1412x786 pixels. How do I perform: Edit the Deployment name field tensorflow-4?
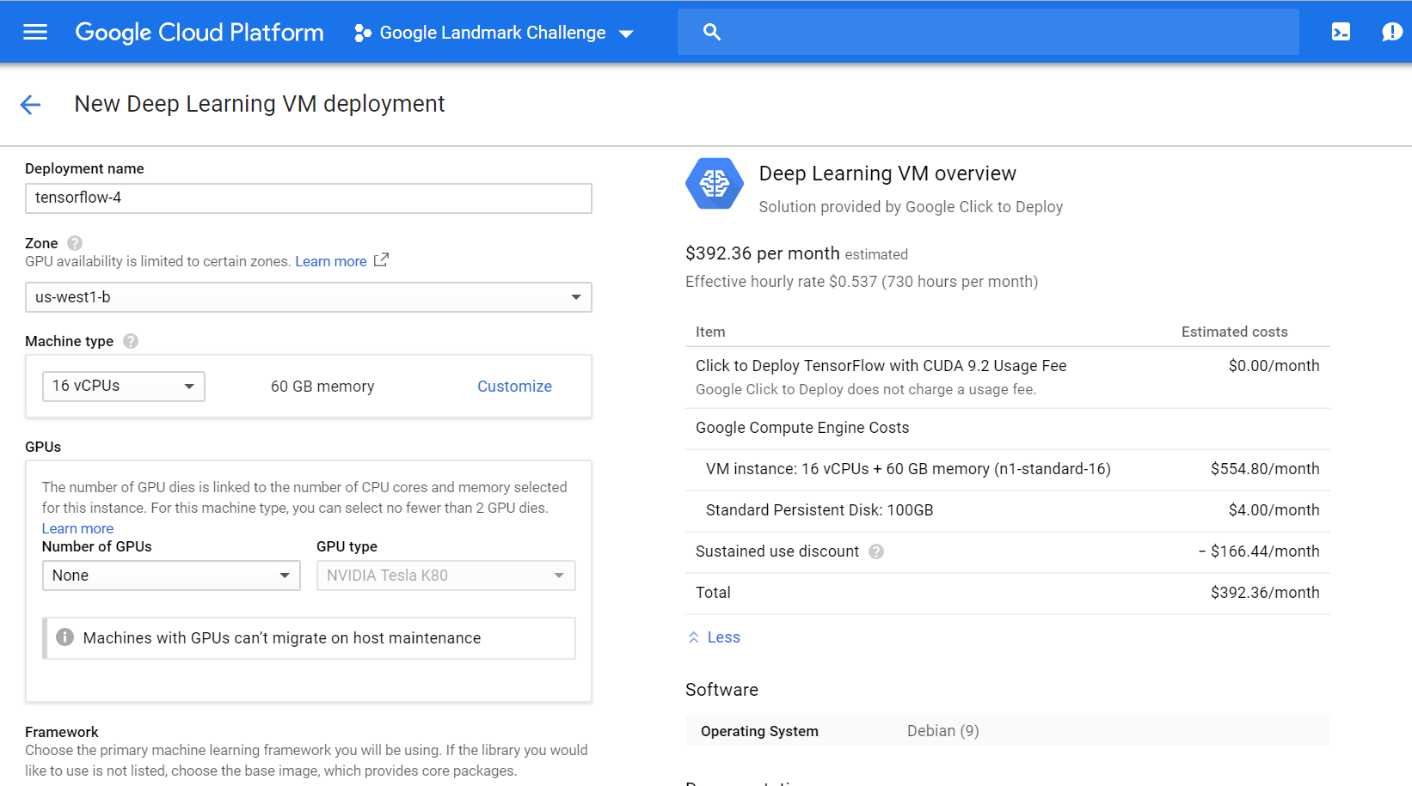point(309,198)
